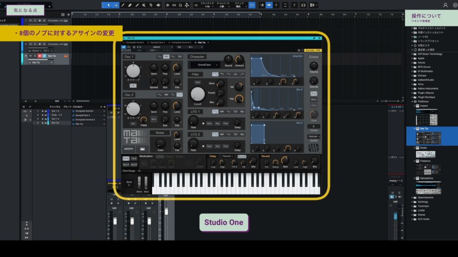Open FX A page in Mai Tai
Screen dimensions: 458x257
click(x=126, y=158)
